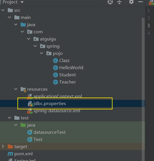
Task: Click the Test class icon
Action: point(30,139)
